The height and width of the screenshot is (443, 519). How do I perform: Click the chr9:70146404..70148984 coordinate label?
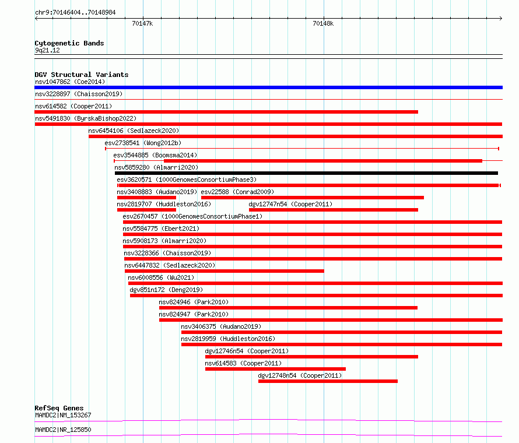75,13
